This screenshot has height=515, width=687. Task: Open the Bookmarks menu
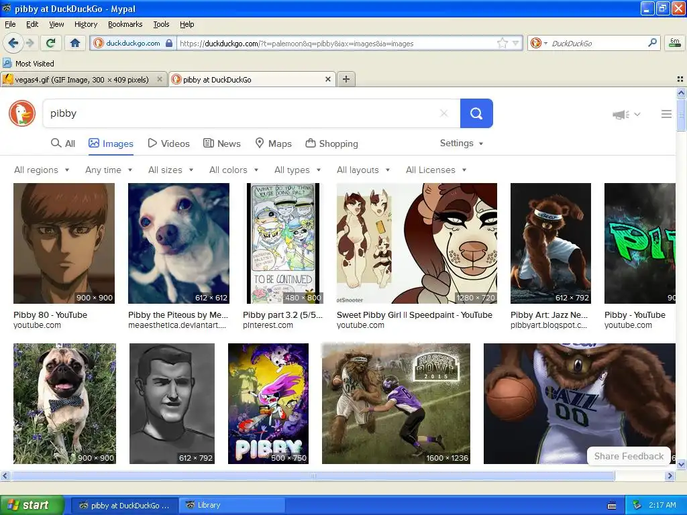[125, 24]
